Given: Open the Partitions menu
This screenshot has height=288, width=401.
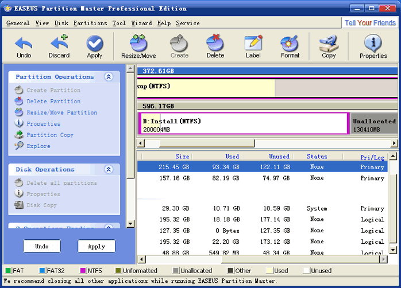Looking at the screenshot, I should [x=90, y=23].
